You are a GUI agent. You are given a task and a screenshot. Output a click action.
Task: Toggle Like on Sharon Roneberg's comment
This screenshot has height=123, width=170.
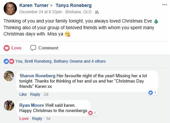(x=23, y=94)
